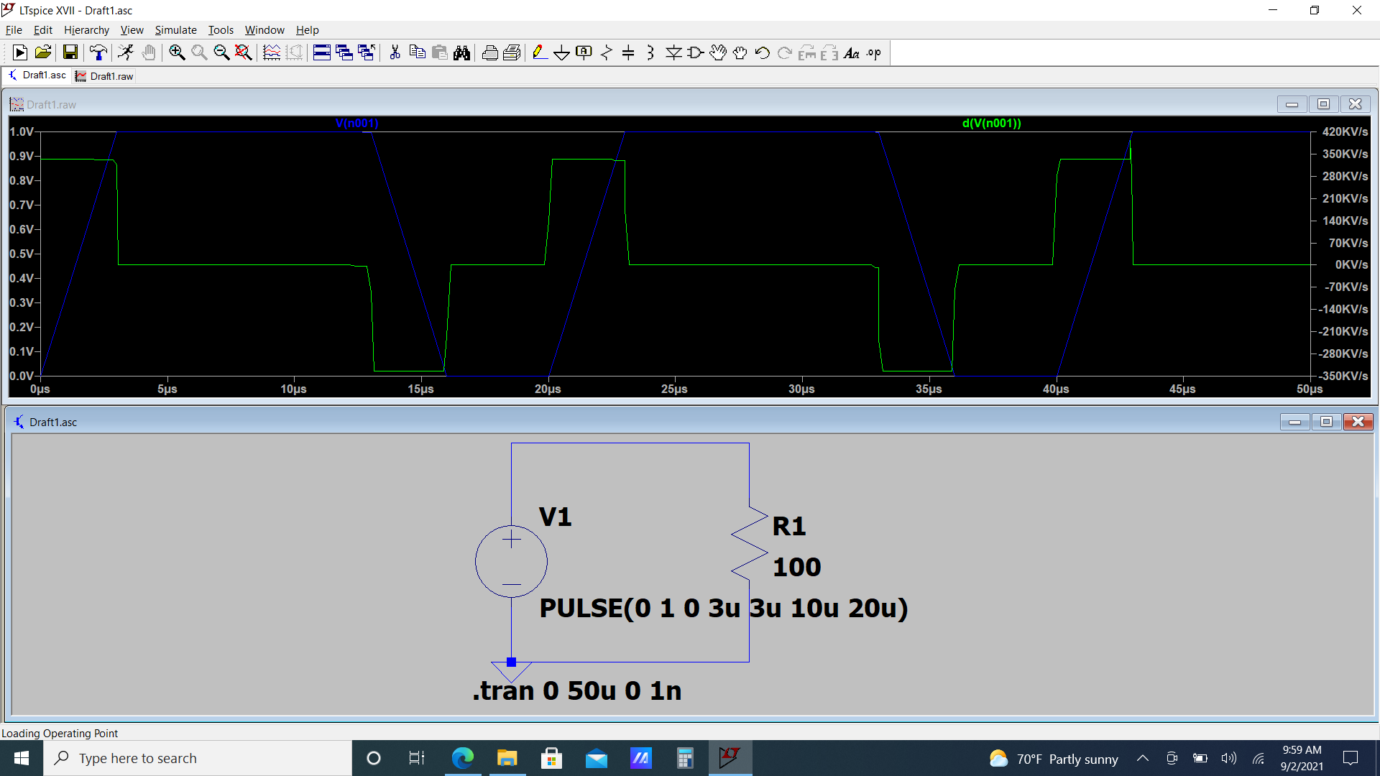
Task: Open the Simulate menu
Action: (x=175, y=29)
